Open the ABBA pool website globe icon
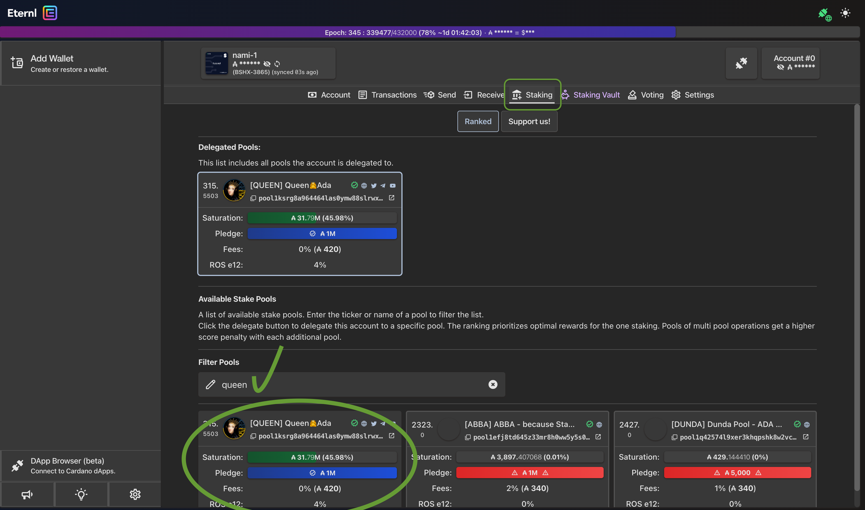 (599, 425)
